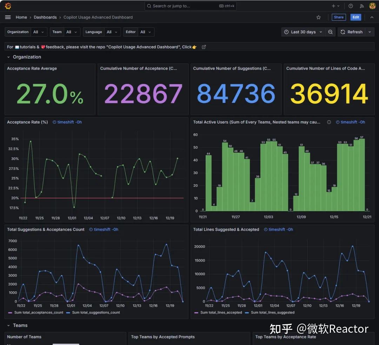Open the Add panel plus icon
This screenshot has width=379, height=345.
coord(333,6)
